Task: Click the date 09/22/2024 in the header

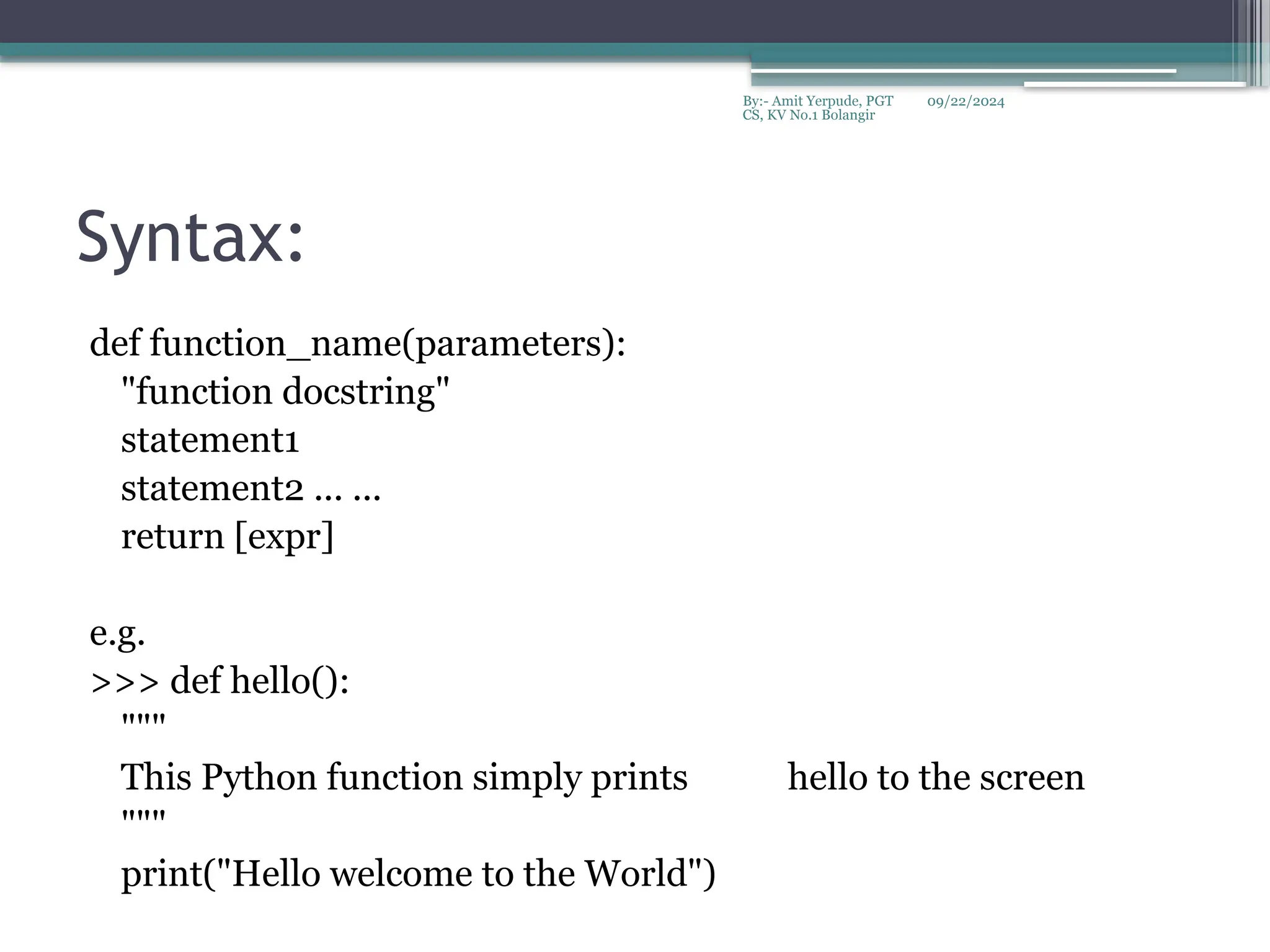Action: (965, 102)
